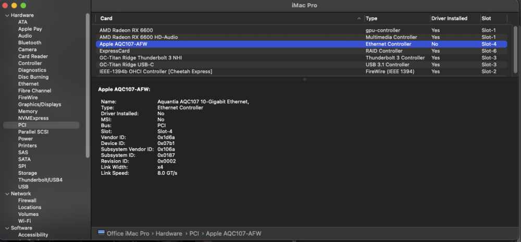The height and width of the screenshot is (242, 521).
Task: Select GC-Titan Ridge USB-C row
Action: click(x=301, y=65)
